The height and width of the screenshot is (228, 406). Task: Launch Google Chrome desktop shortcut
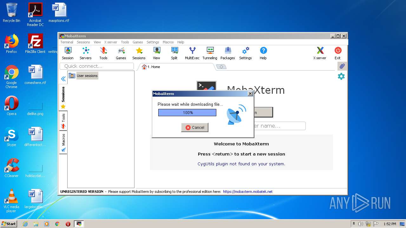click(11, 77)
